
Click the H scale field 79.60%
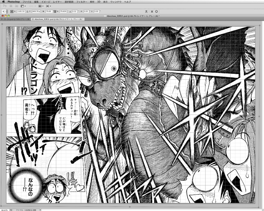pos(63,11)
